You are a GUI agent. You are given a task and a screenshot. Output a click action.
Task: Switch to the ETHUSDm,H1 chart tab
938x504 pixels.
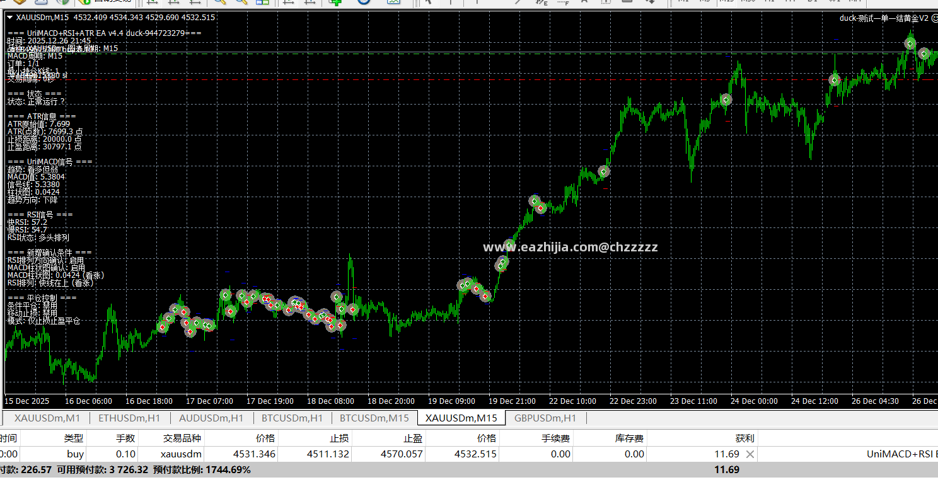pyautogui.click(x=130, y=418)
